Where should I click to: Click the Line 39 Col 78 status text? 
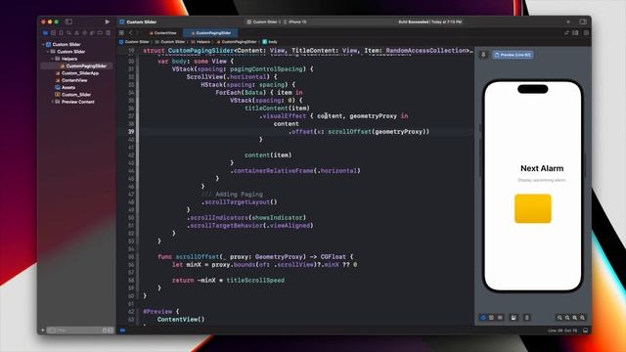[562, 330]
